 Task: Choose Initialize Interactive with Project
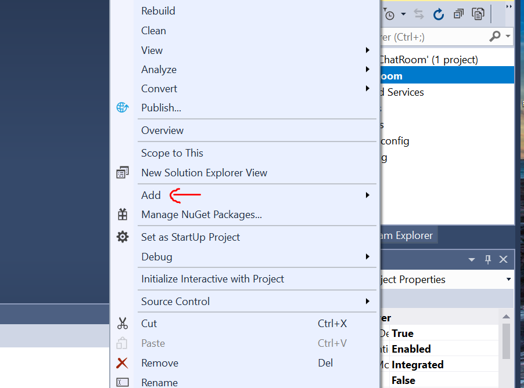click(x=213, y=279)
